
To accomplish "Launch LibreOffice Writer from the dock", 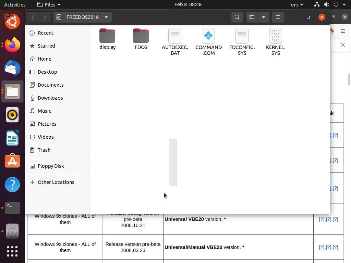I will tap(12, 138).
